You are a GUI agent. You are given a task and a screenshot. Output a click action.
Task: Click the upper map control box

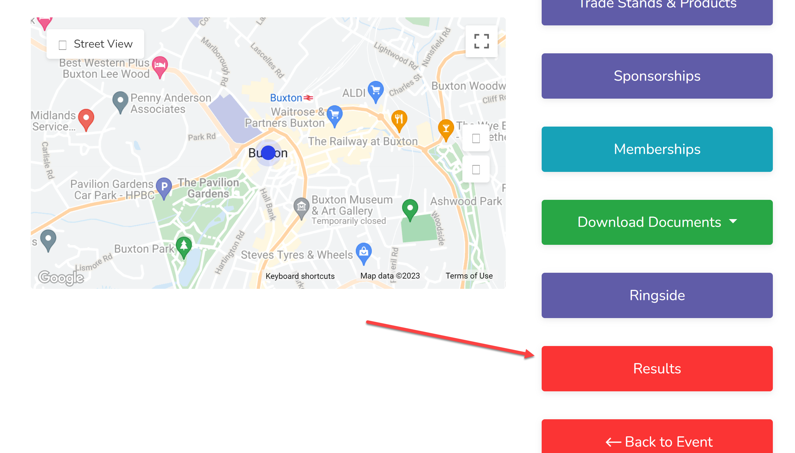[476, 138]
